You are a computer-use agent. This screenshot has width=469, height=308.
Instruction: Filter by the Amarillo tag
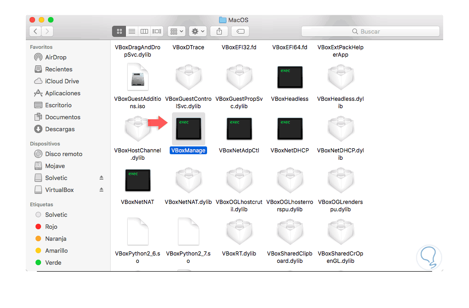(x=52, y=250)
